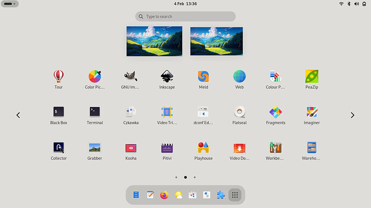Launch Inkscape
Viewport: 371px width, 208px height.
coord(167,80)
